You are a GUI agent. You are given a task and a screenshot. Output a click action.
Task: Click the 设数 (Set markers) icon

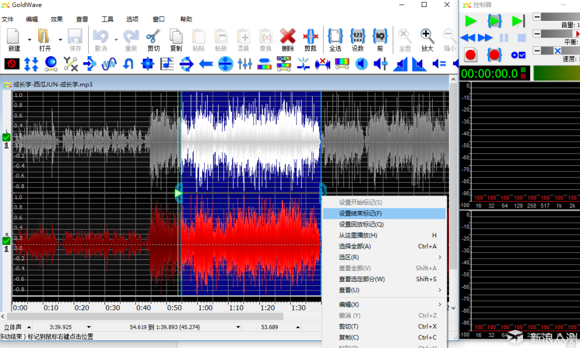click(x=358, y=37)
